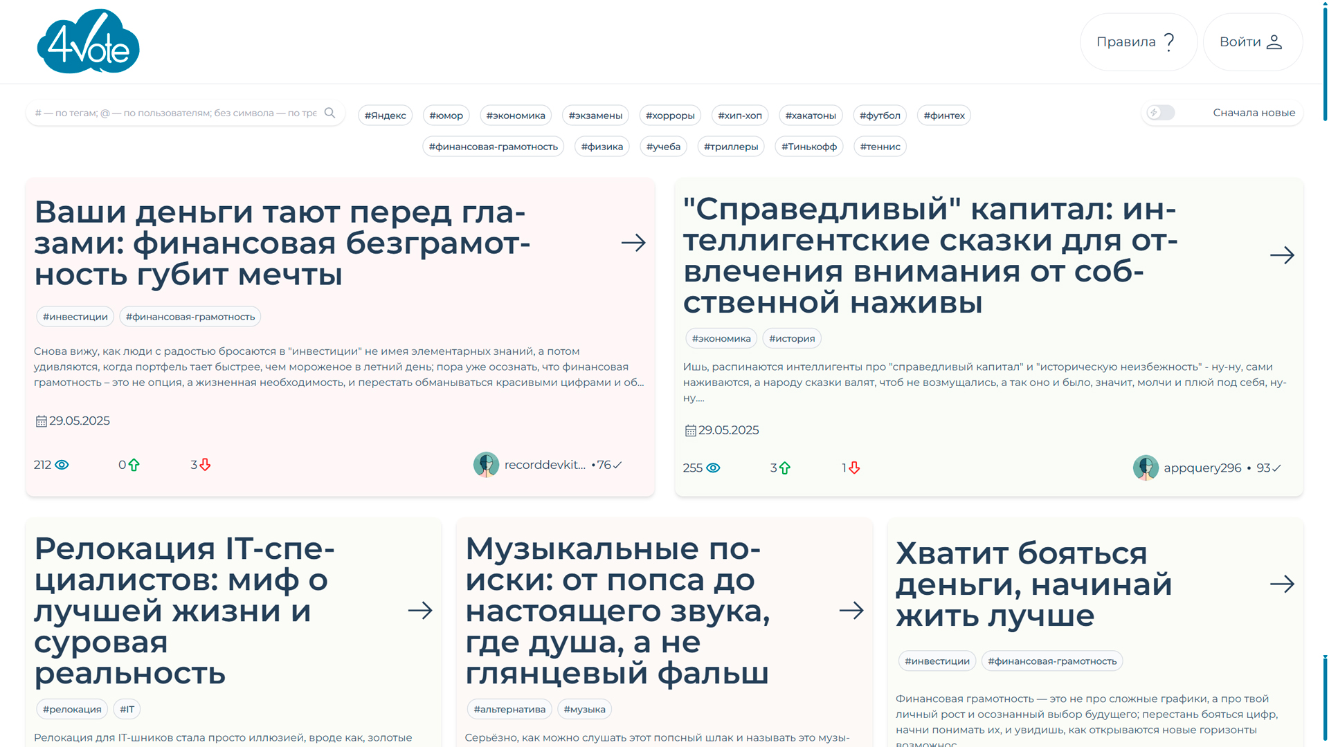Open the "Ваши деньги тают" post arrow
Image resolution: width=1329 pixels, height=747 pixels.
pyautogui.click(x=633, y=243)
